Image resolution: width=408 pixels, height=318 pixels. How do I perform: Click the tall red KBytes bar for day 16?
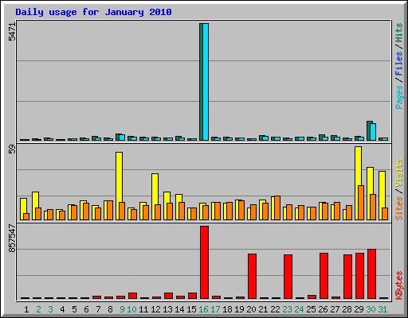point(204,262)
